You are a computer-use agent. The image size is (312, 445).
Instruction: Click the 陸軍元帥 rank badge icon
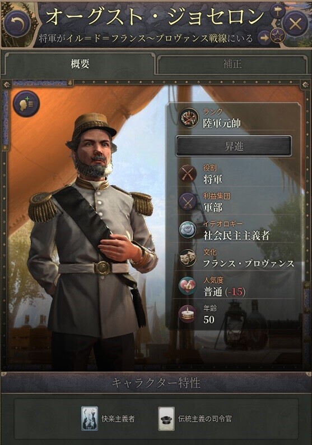pyautogui.click(x=189, y=118)
